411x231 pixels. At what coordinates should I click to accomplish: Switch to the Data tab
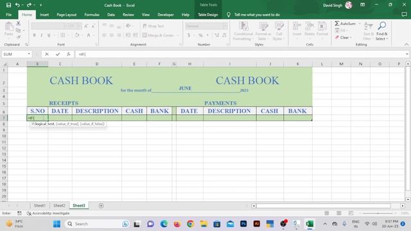[x=111, y=15]
